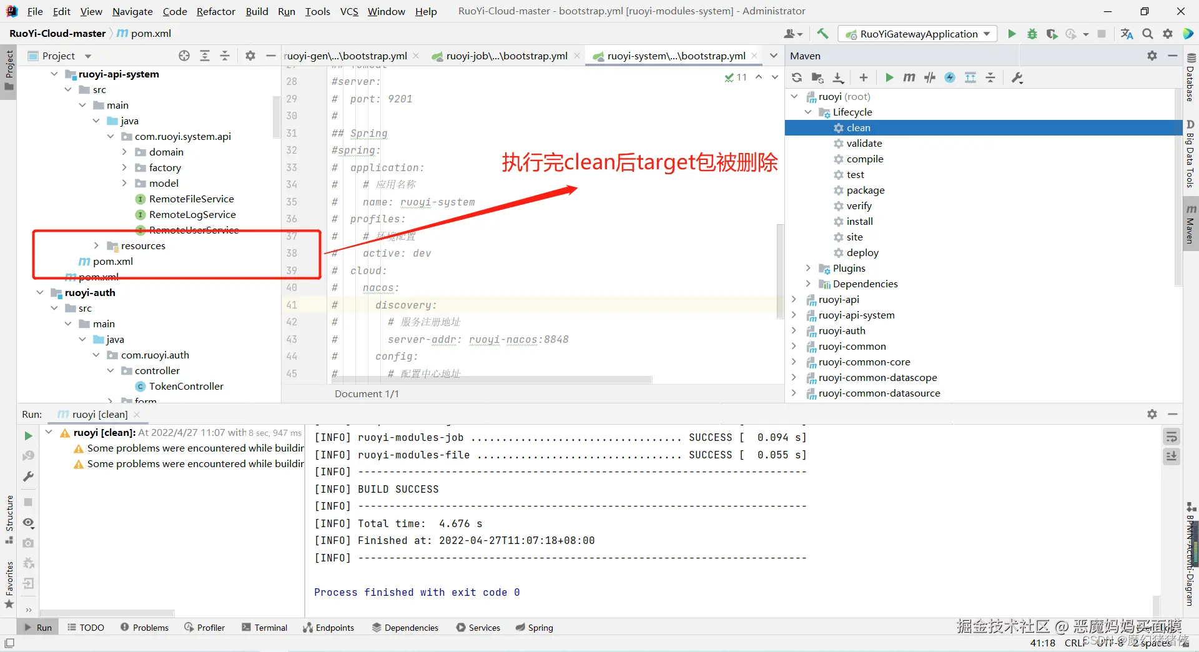Click the Maven tree expand-all icon

970,77
